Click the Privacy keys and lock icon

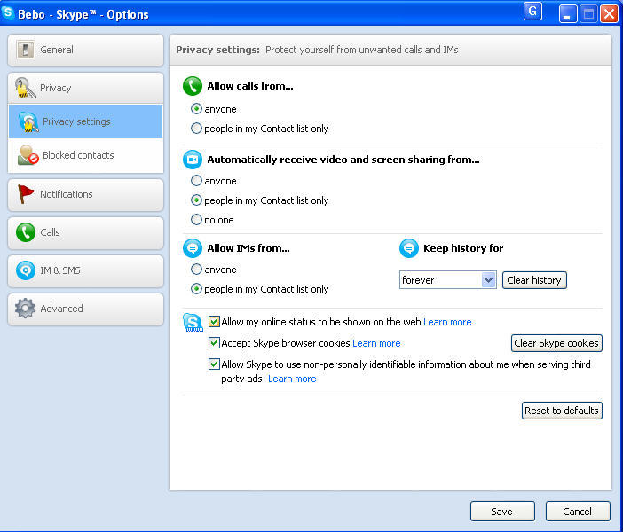point(25,88)
